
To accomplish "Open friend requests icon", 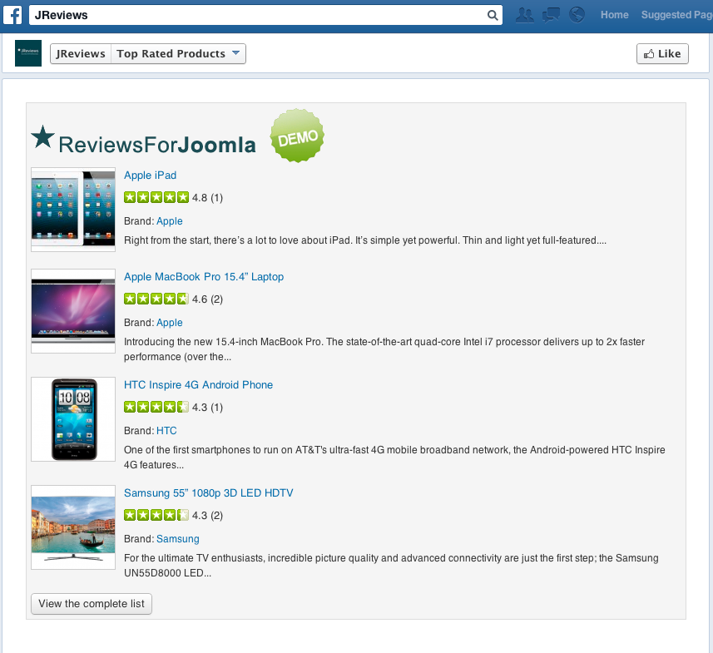I will pos(524,15).
